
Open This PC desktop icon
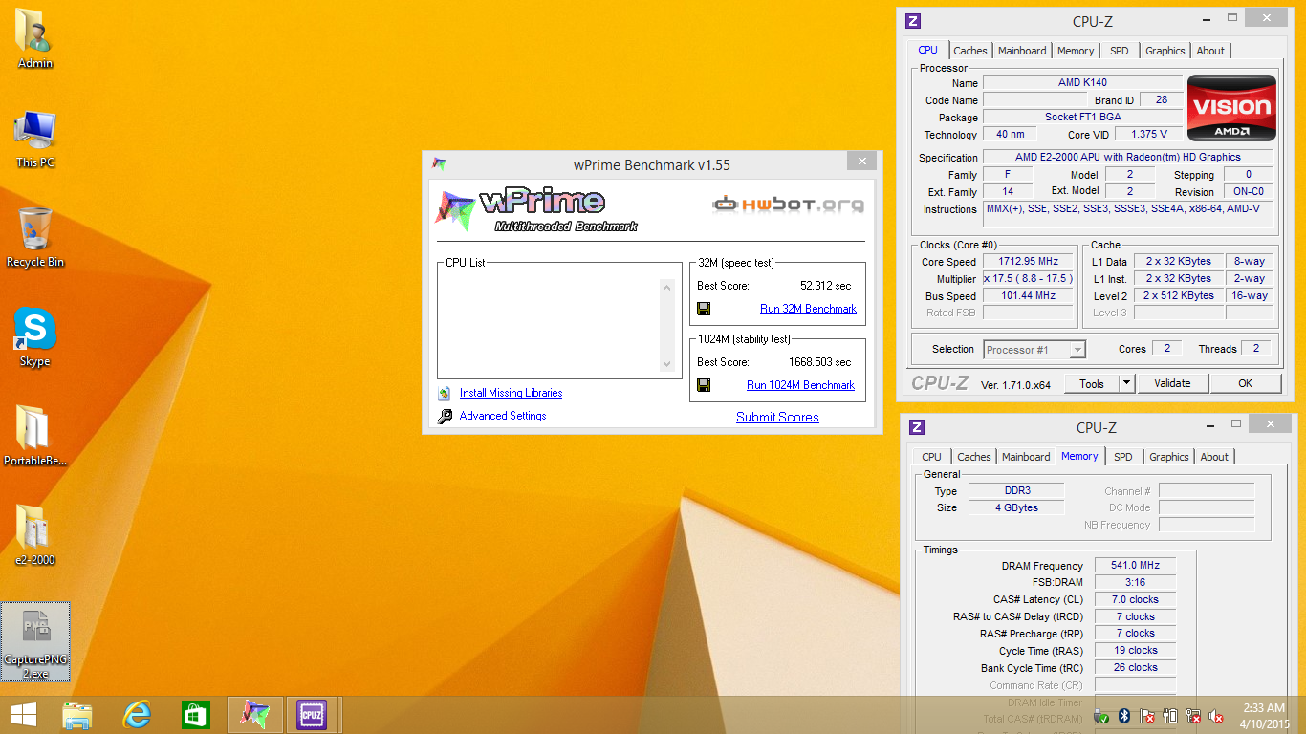35,139
